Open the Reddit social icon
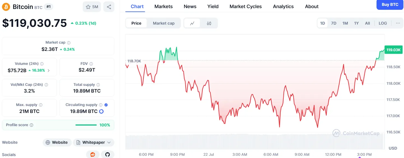404x158 pixels. point(93,154)
